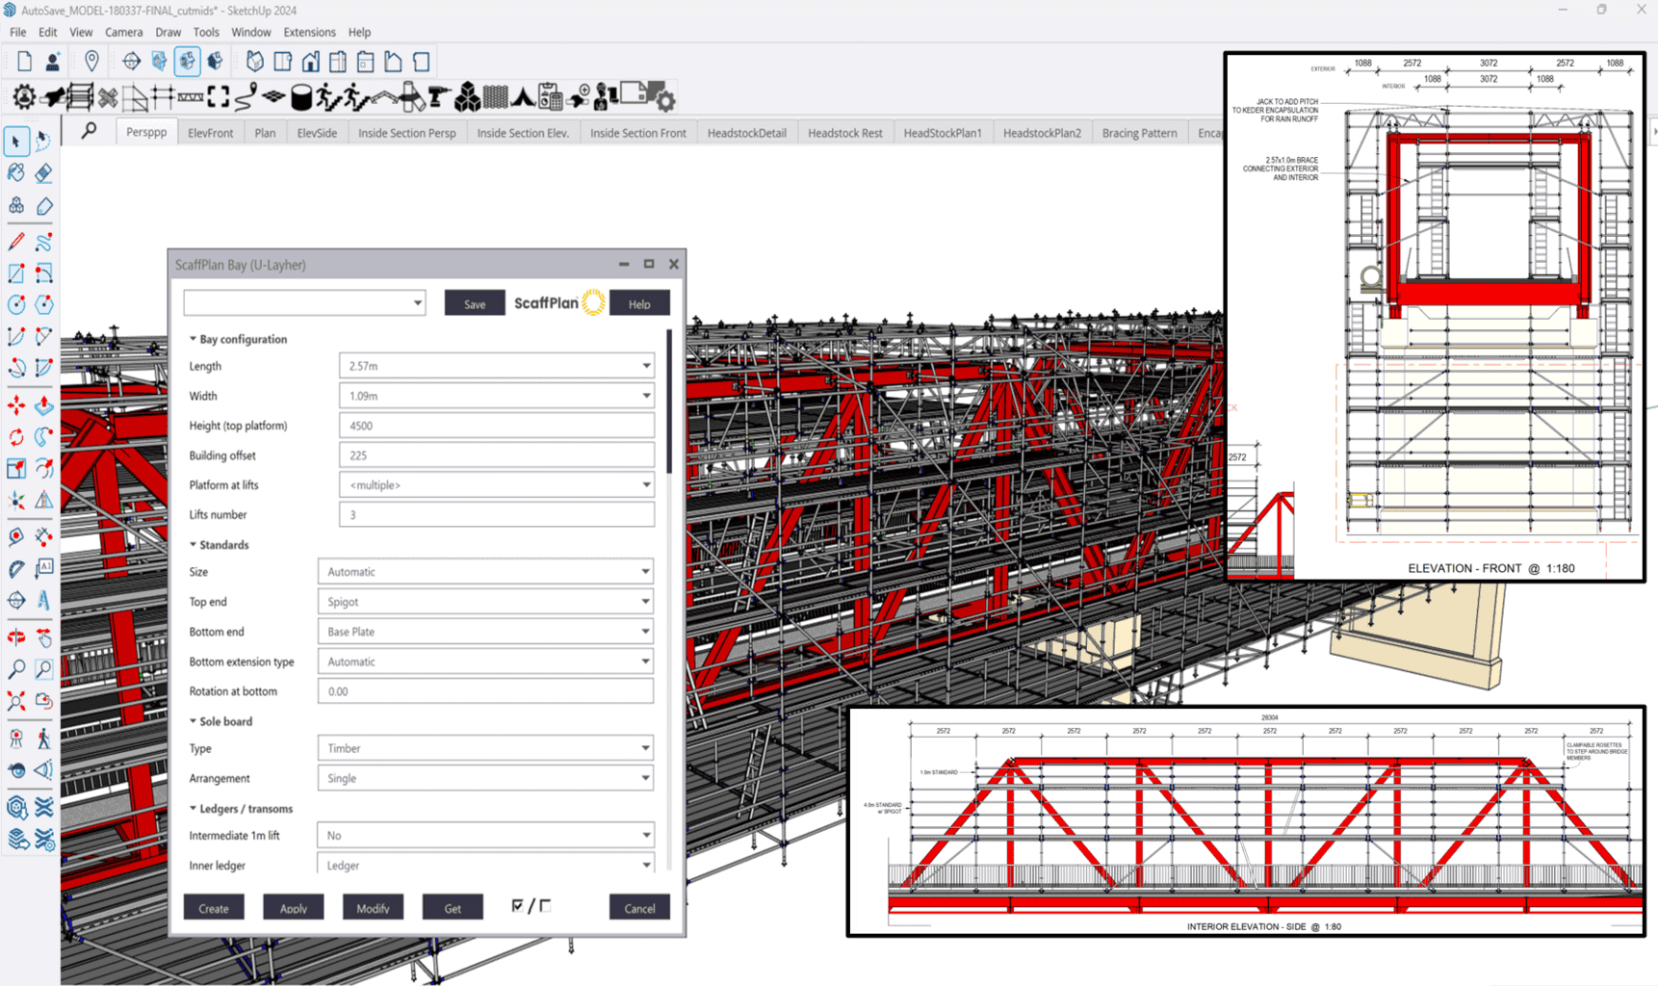Switch to Front view house icon
This screenshot has width=1658, height=986.
[310, 62]
